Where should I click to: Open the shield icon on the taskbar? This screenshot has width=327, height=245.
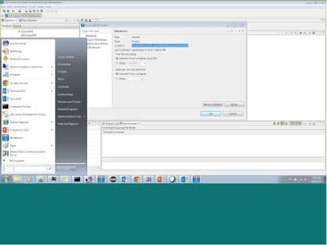[172, 180]
